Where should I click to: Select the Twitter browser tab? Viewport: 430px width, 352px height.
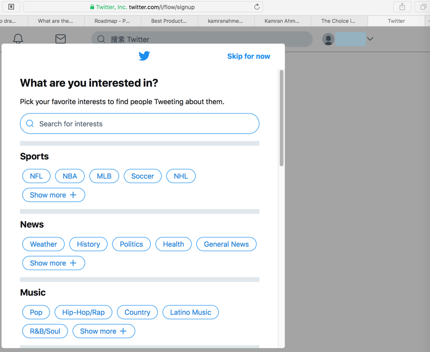[396, 21]
